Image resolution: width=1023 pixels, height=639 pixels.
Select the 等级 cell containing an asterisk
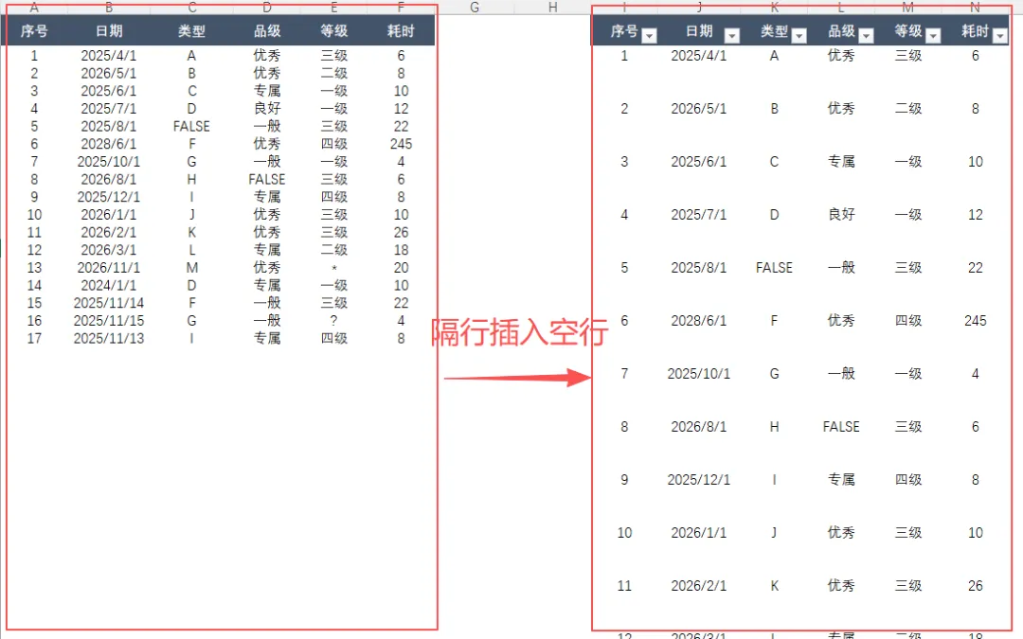coord(334,268)
